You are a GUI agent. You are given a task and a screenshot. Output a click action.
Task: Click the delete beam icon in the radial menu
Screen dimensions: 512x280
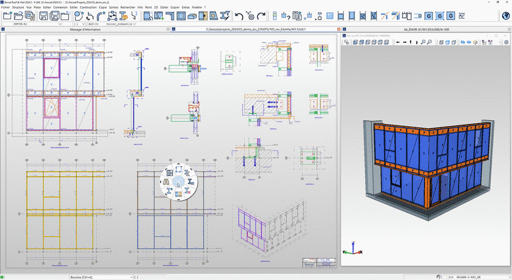(189, 190)
